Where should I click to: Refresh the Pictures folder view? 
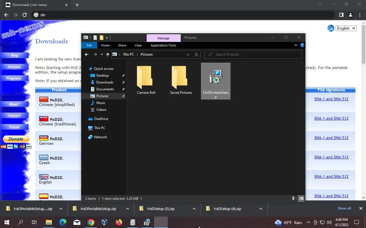click(x=196, y=54)
